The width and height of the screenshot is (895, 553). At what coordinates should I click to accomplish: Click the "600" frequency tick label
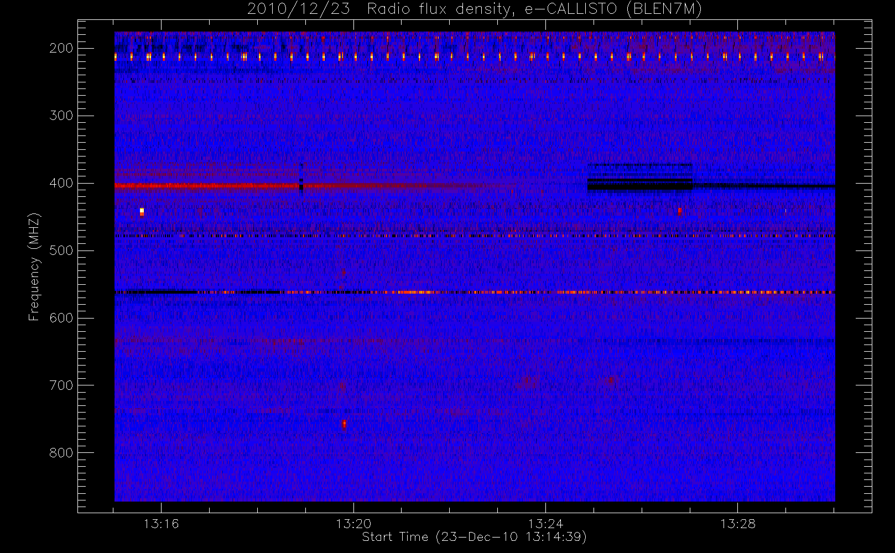point(61,318)
